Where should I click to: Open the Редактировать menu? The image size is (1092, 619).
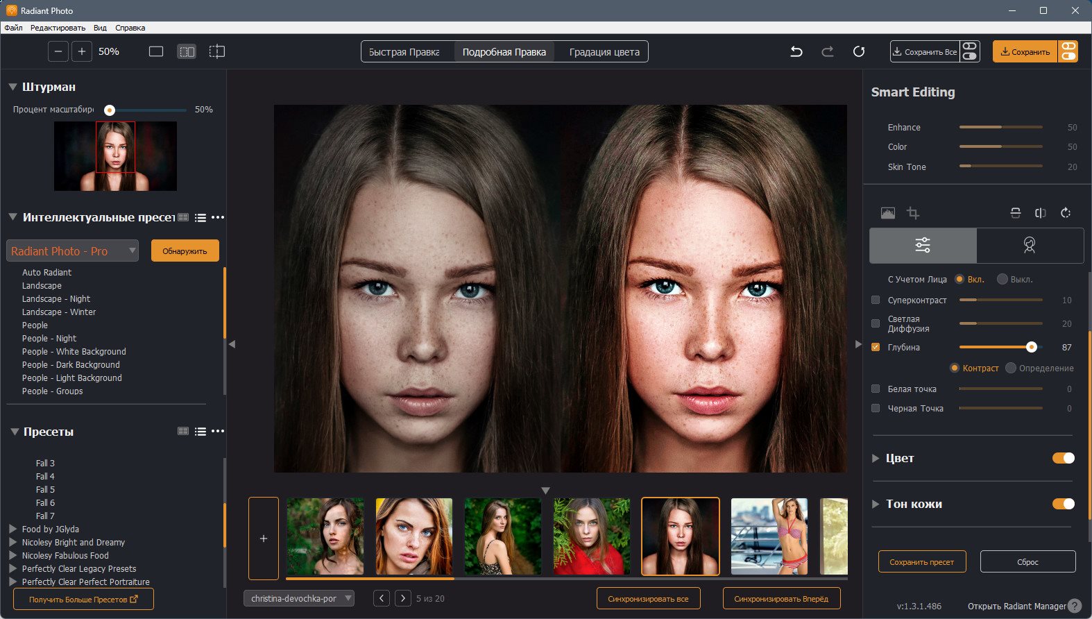tap(58, 28)
